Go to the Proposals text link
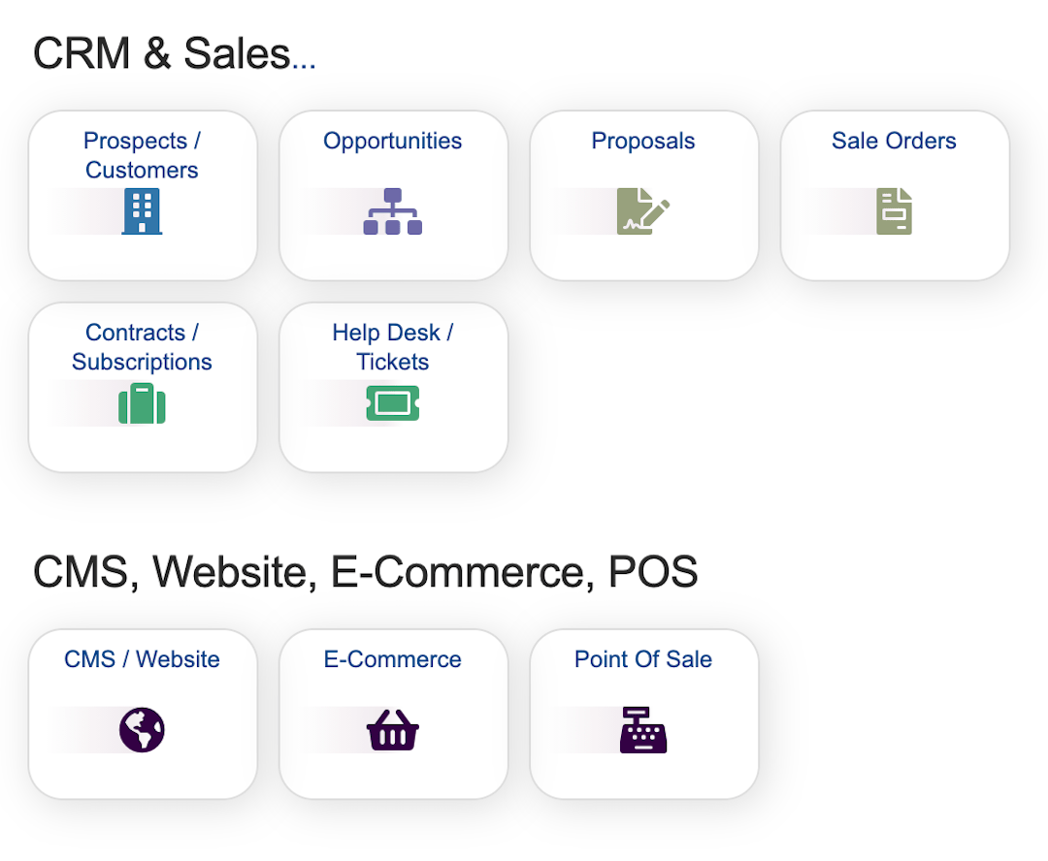 [643, 141]
